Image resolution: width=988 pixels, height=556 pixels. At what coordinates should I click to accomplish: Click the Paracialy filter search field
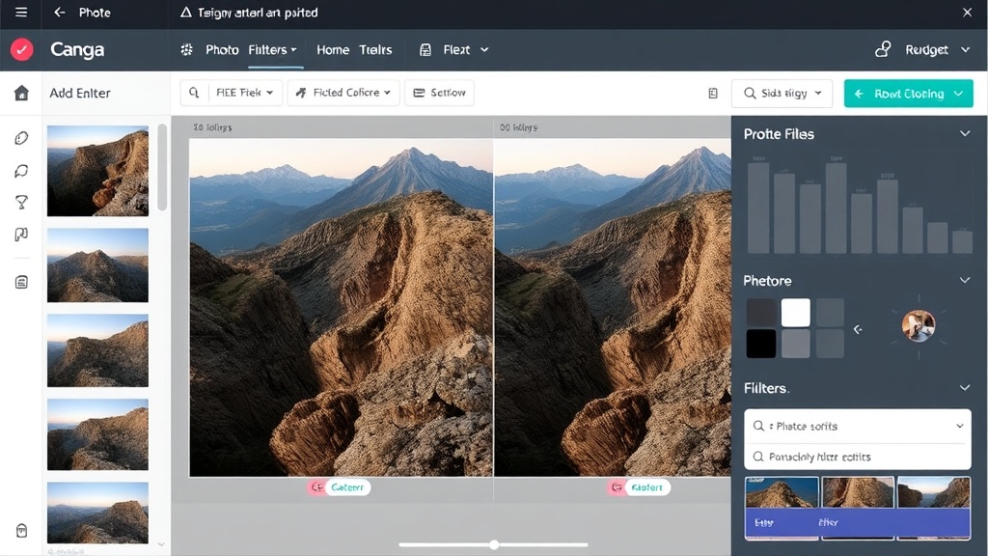coord(857,457)
